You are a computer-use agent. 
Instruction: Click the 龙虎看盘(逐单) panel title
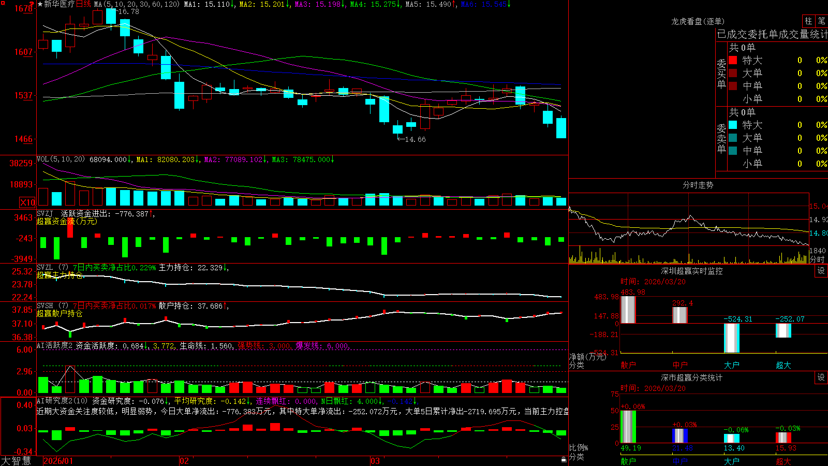pyautogui.click(x=698, y=21)
